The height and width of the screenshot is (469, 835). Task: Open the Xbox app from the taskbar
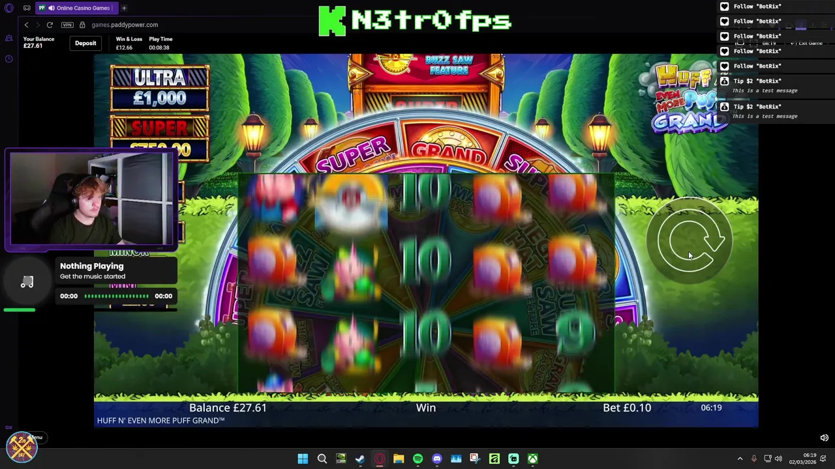(x=533, y=459)
